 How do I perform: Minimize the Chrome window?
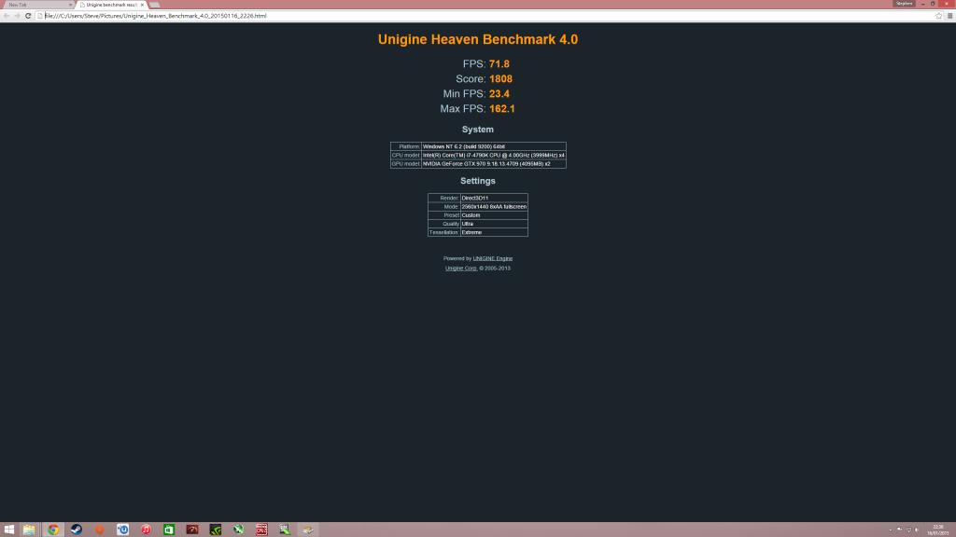point(923,4)
